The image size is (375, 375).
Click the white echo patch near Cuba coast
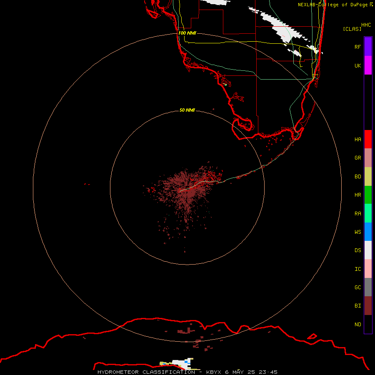tap(183, 363)
